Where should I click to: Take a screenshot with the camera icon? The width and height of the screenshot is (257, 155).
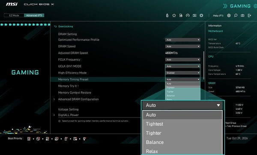pyautogui.click(x=242, y=15)
